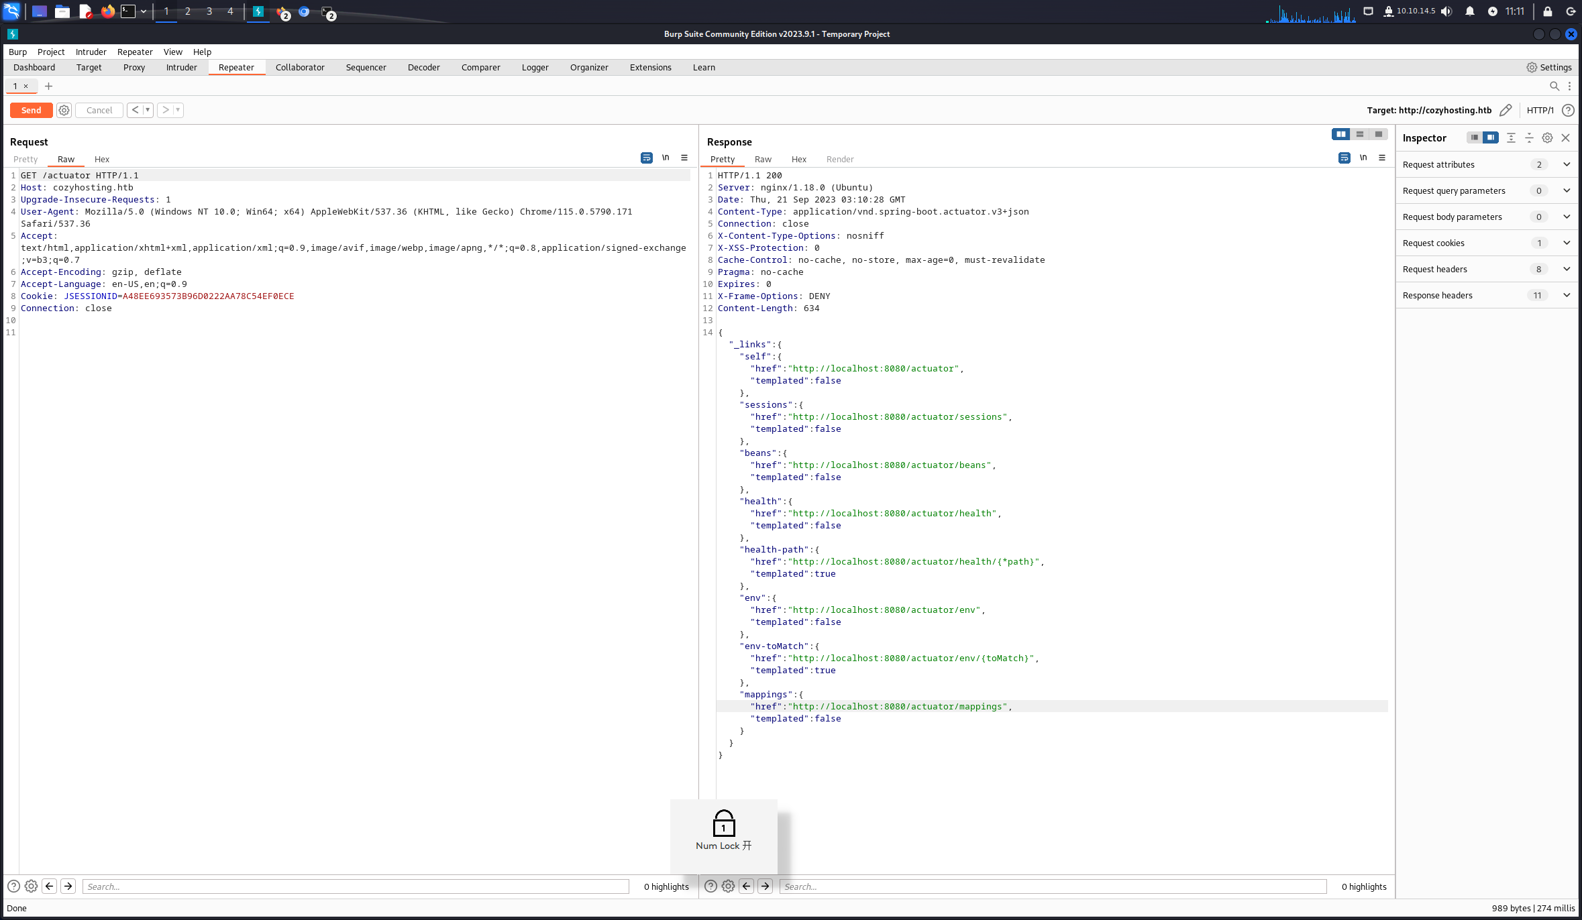The image size is (1582, 920).
Task: Open Repeater help question mark icon
Action: (1568, 110)
